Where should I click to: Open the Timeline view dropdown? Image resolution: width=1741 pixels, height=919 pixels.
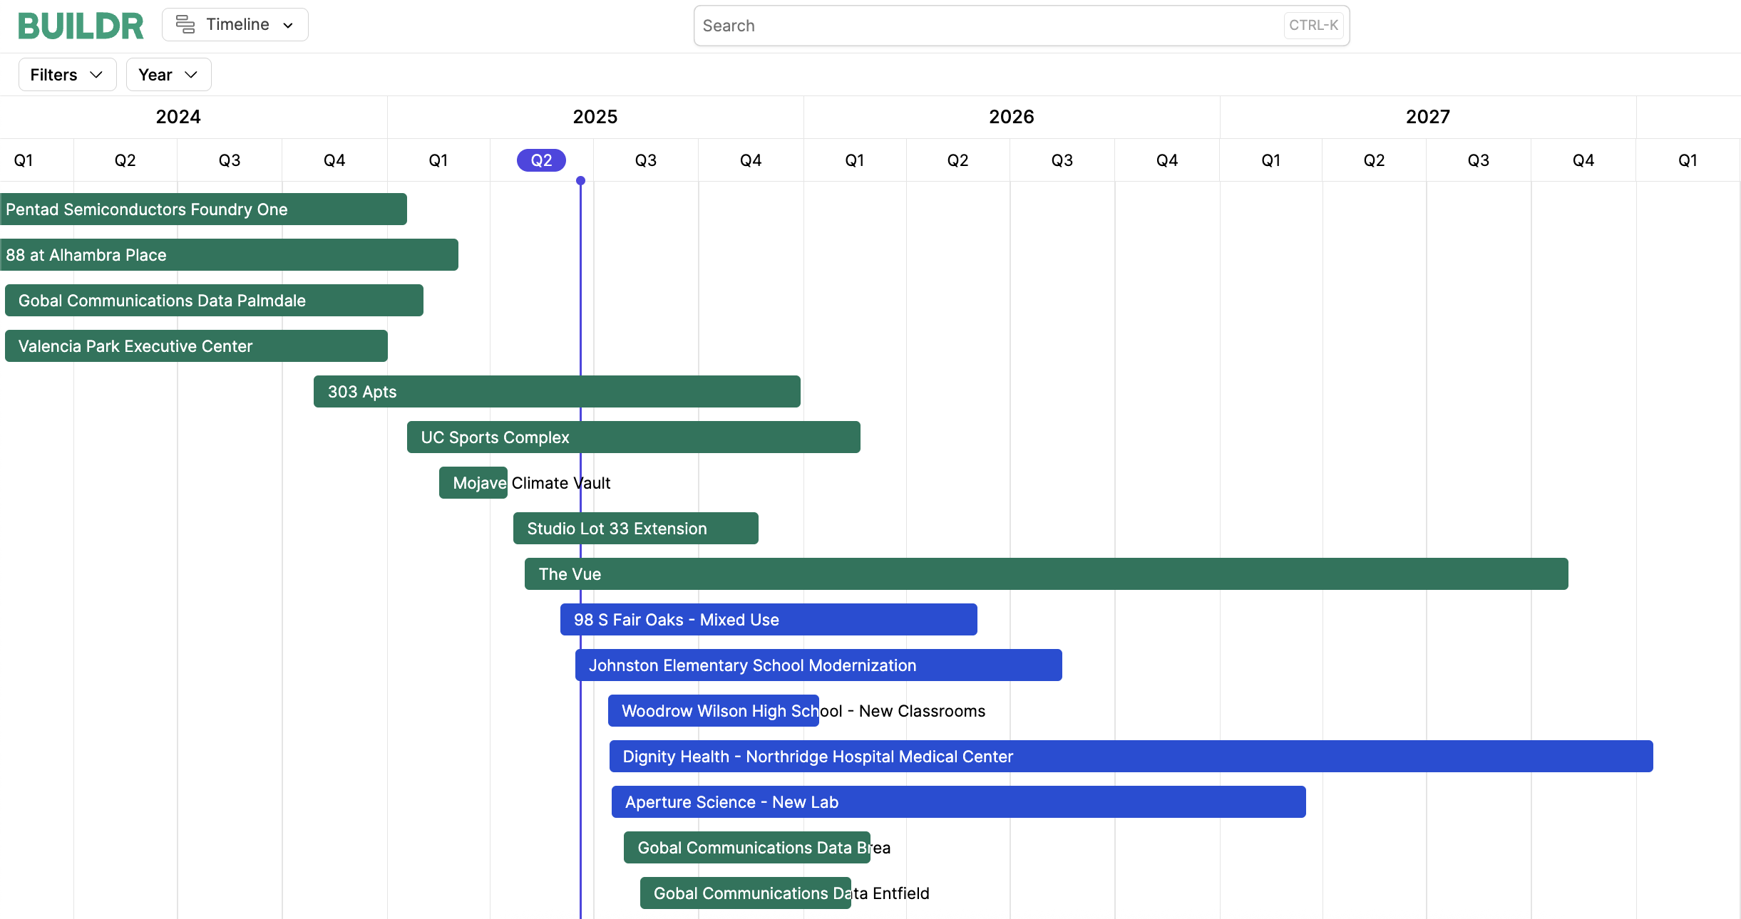pos(235,24)
